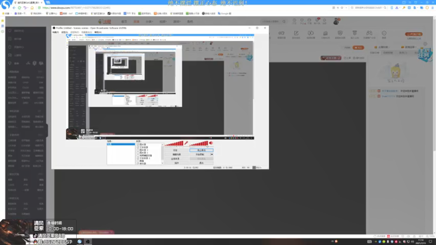The height and width of the screenshot is (245, 436).
Task: Expand the 分类 menu in Douyu navigation
Action: (x=149, y=21)
